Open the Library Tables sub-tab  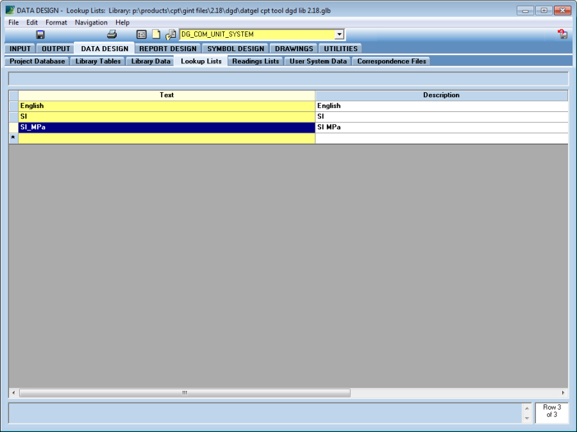coord(98,61)
